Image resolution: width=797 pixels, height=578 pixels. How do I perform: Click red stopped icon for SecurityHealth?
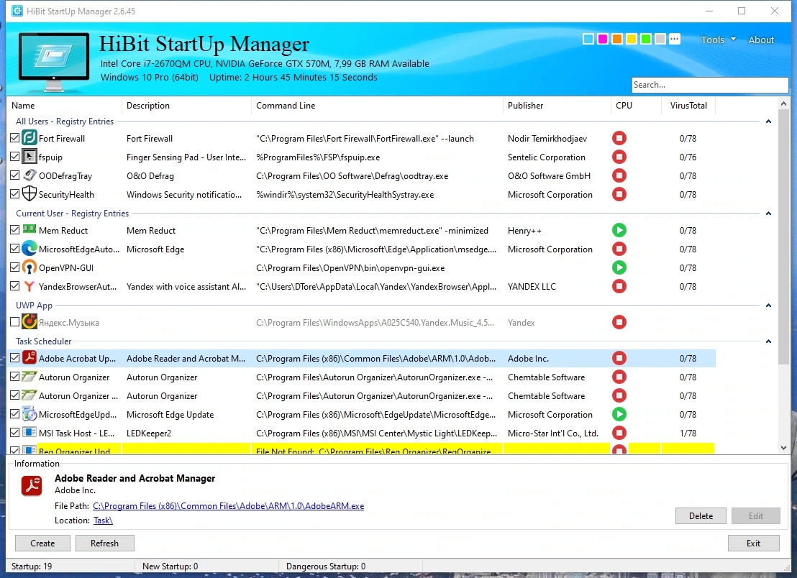point(619,194)
